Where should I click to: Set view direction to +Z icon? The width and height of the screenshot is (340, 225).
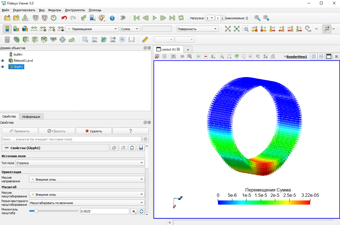[x=290, y=29]
